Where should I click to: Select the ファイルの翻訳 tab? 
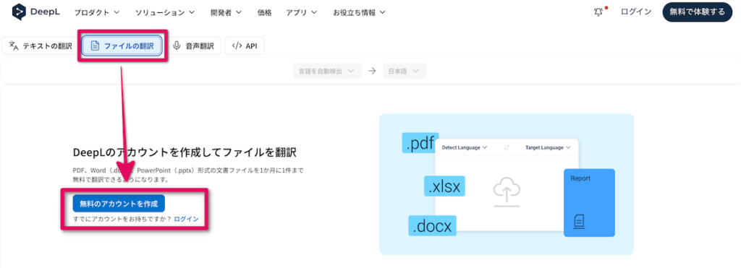[x=122, y=46]
